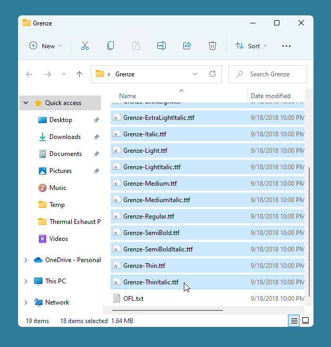Click date modified of OFL.txt
331x347 pixels.
click(277, 299)
